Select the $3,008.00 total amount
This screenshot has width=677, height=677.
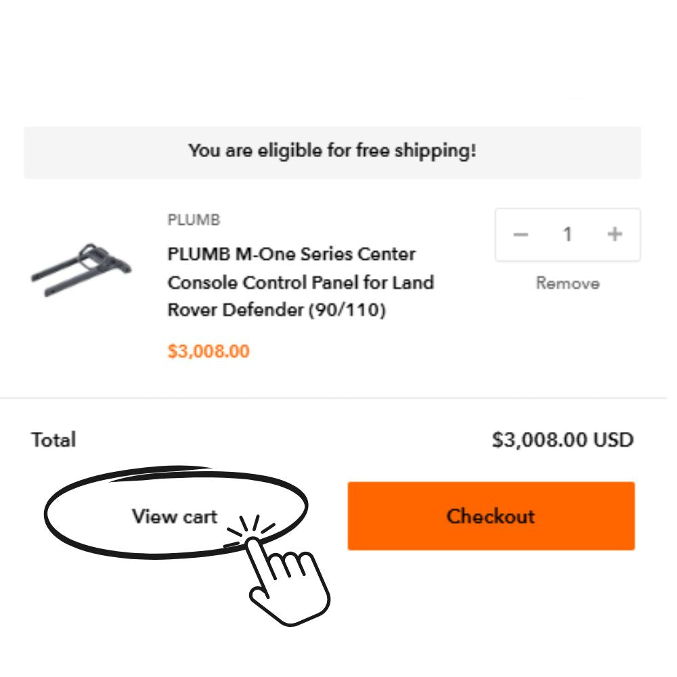click(x=540, y=440)
